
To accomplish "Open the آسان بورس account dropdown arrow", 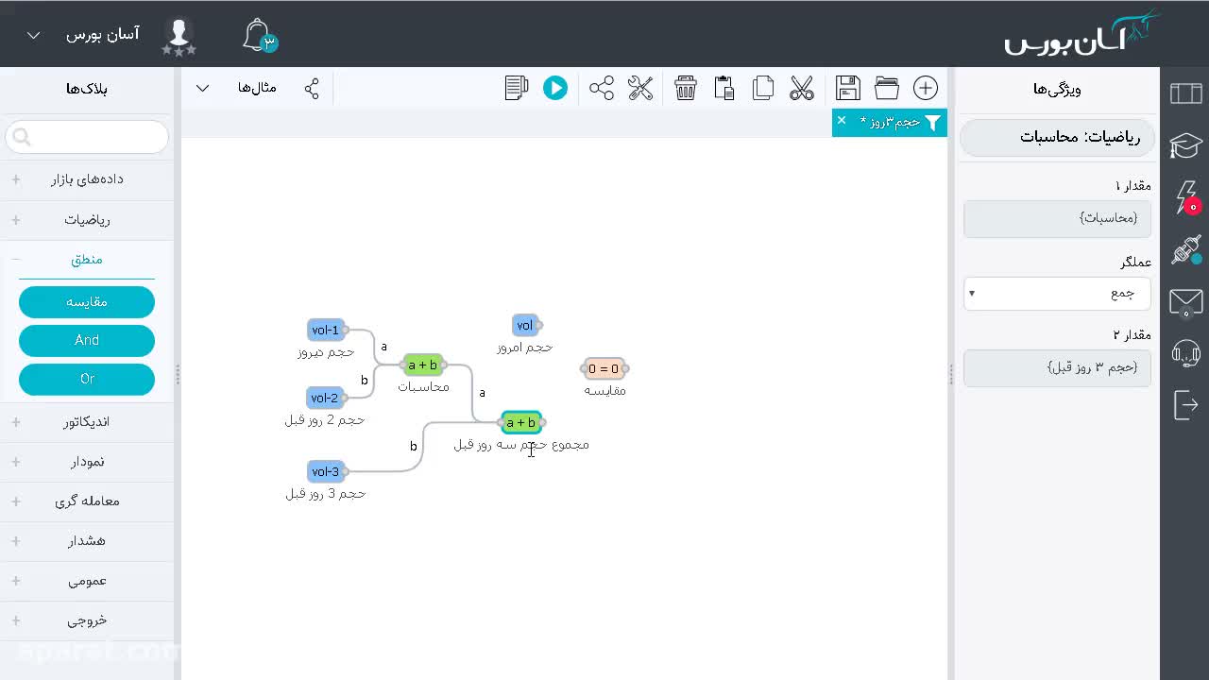I will [33, 36].
